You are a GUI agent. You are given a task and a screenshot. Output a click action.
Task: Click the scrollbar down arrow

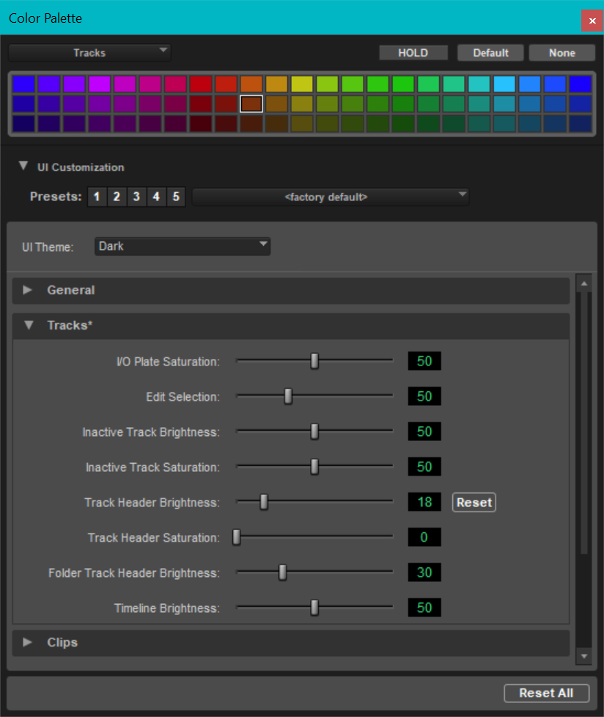583,655
